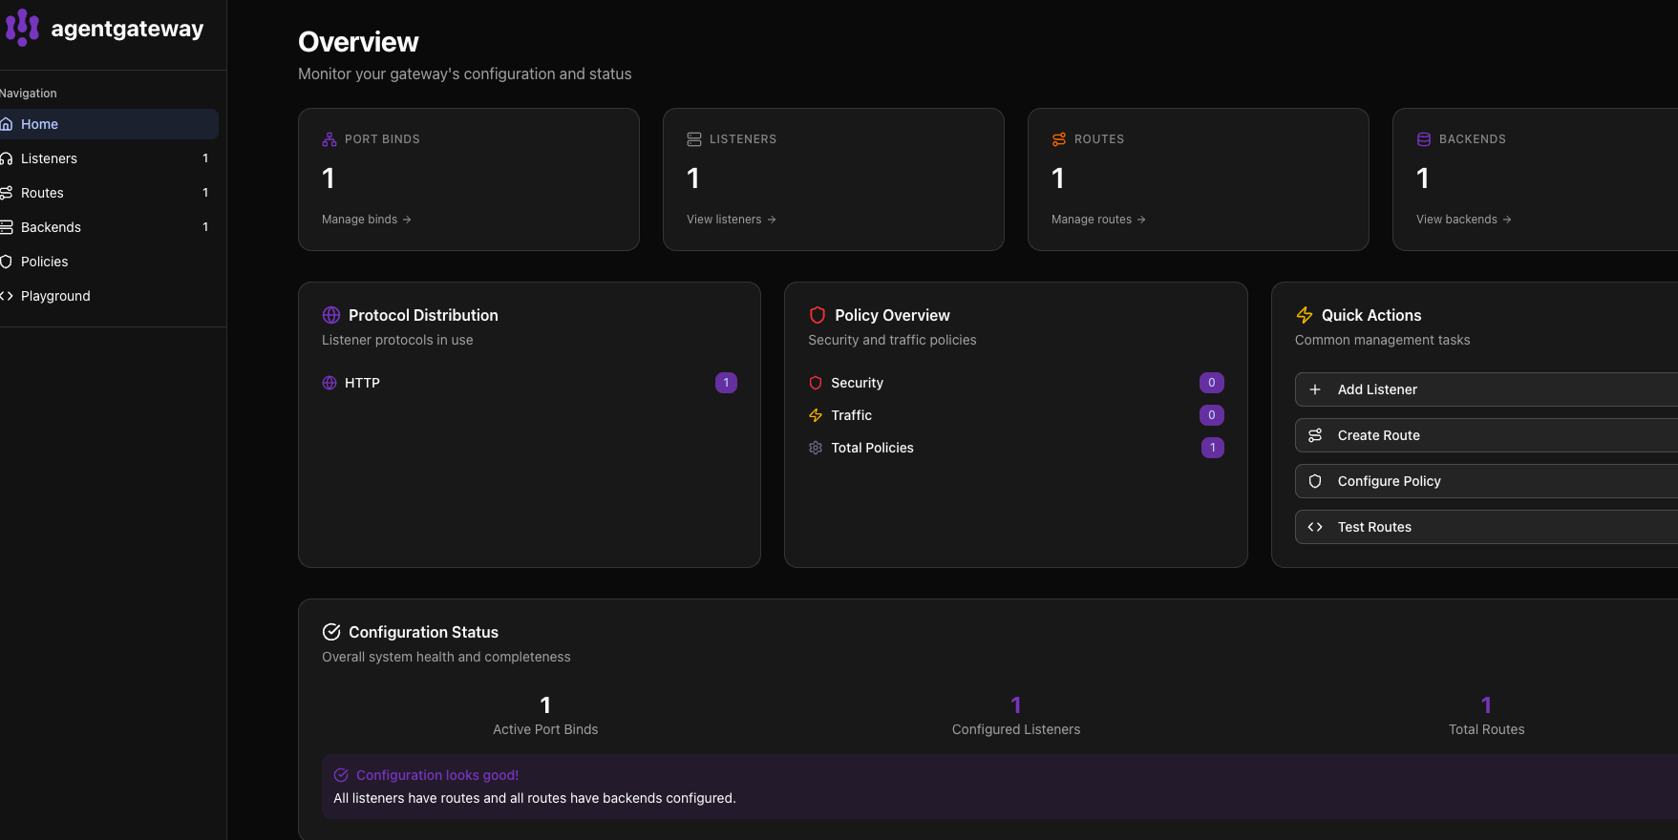Click the Listeners count in sidebar
Screen dimensions: 1678x840
[205, 158]
